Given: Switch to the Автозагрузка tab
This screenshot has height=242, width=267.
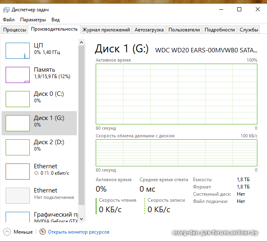Looking at the screenshot, I should coord(149,30).
